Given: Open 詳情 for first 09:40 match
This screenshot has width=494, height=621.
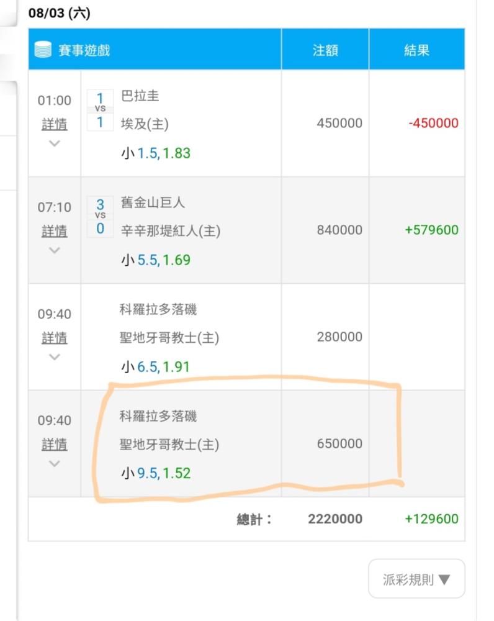Looking at the screenshot, I should tap(55, 338).
